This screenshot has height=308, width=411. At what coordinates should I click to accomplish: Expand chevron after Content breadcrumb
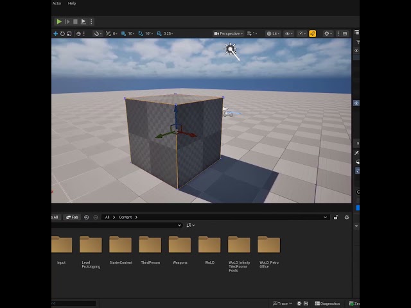point(136,217)
